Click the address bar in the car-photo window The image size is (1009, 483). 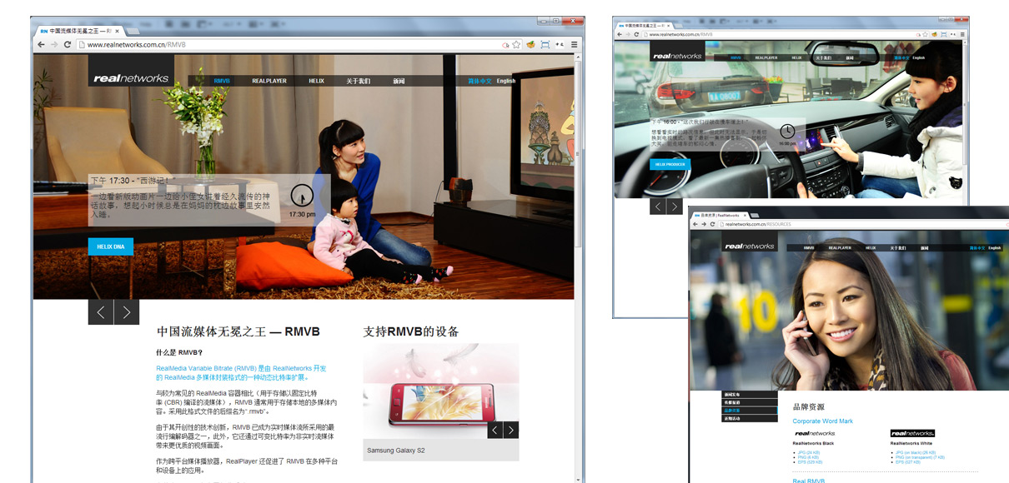point(784,34)
